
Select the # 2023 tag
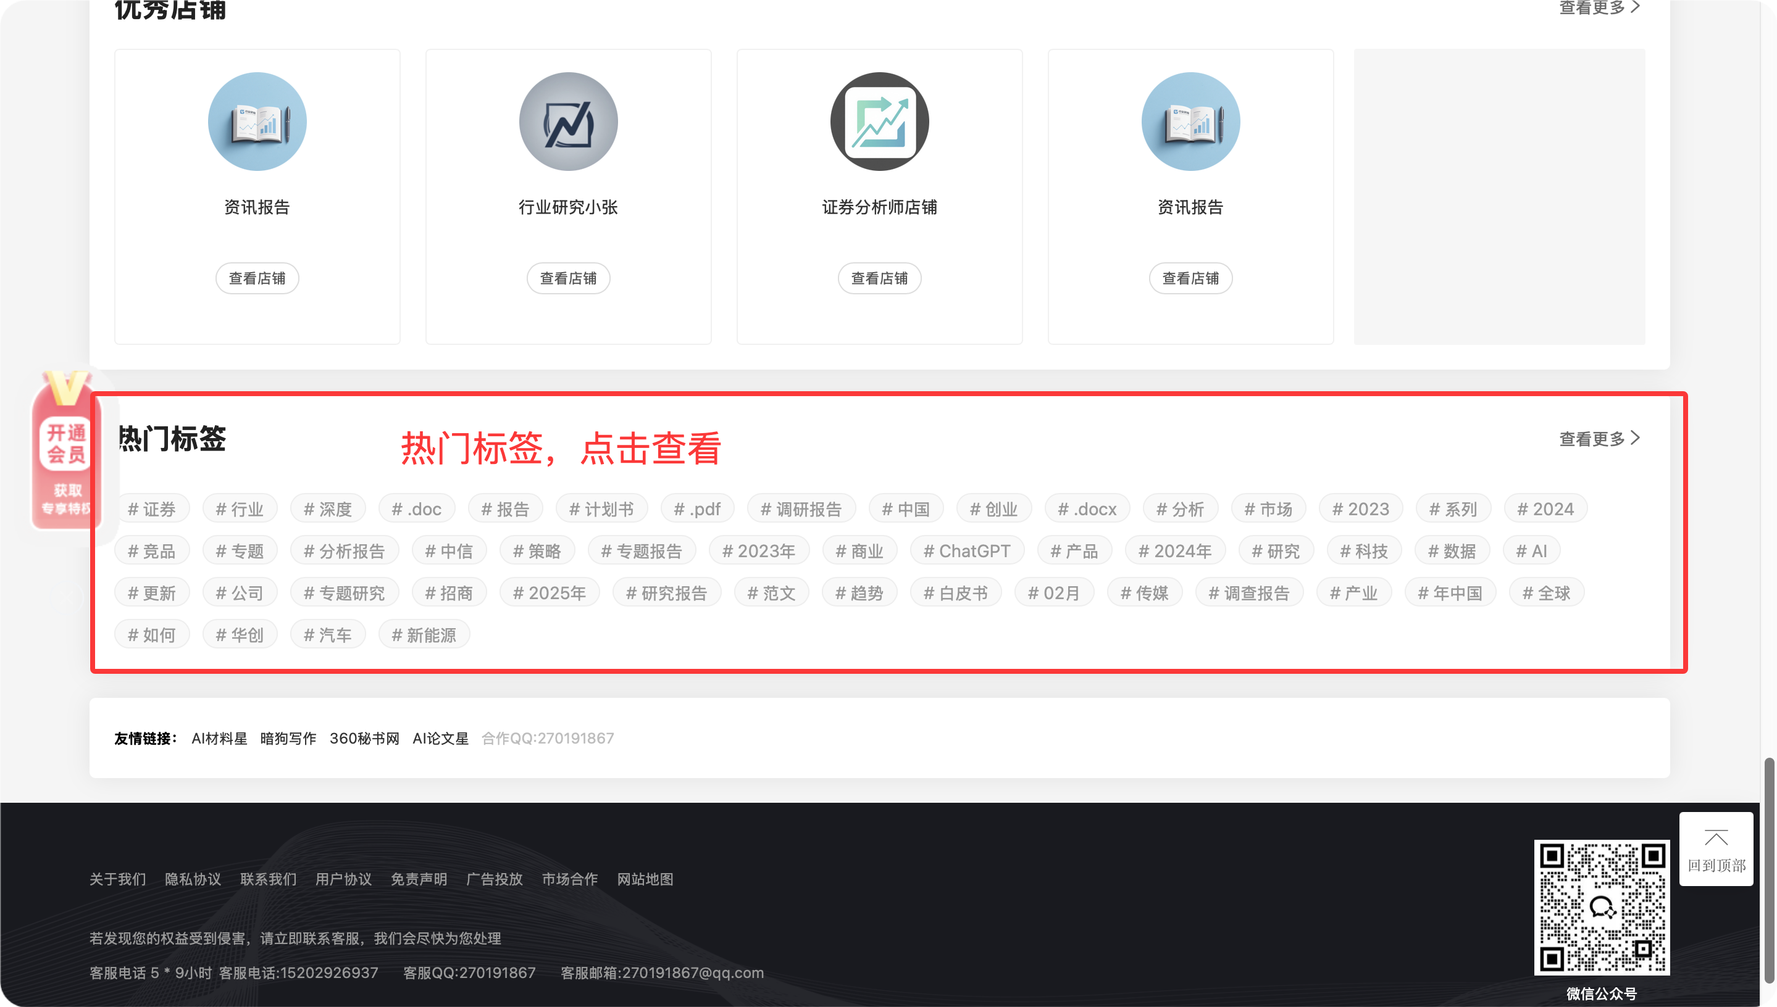pos(1361,509)
